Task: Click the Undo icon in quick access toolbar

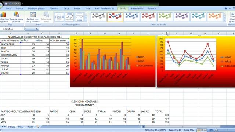Action: tap(11, 4)
